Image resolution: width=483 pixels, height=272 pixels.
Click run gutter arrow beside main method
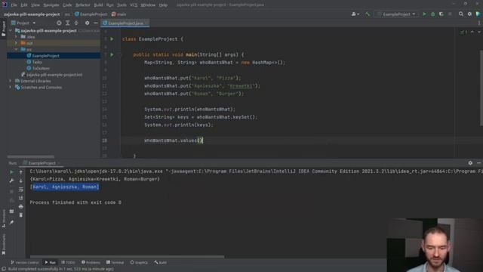(112, 54)
